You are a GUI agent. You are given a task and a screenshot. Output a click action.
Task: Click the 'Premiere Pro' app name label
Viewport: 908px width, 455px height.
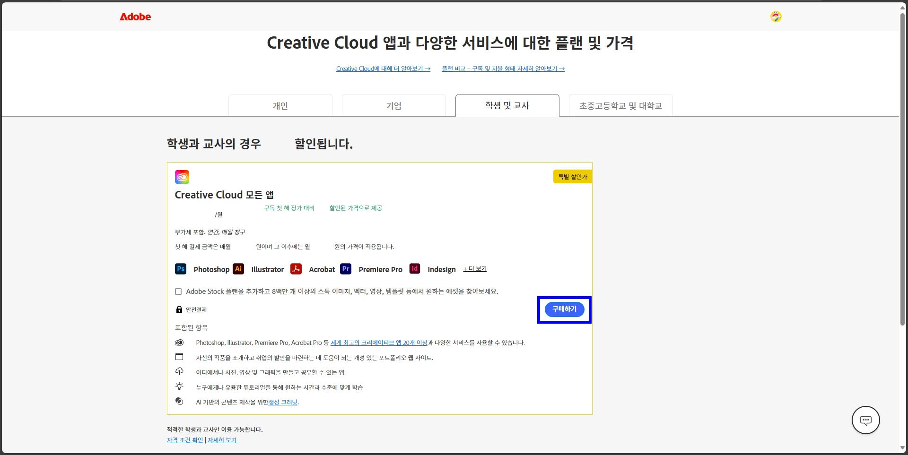[x=381, y=269]
